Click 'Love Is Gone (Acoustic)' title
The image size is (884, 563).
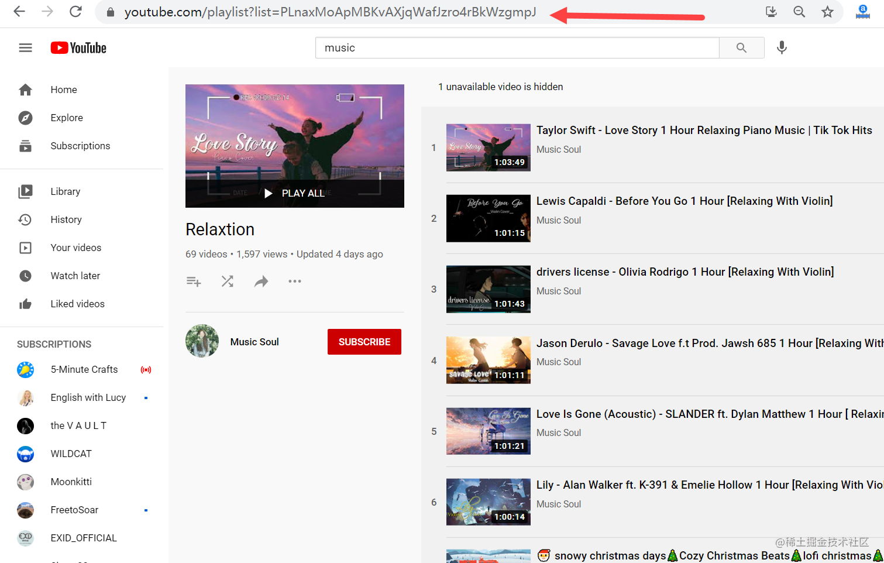[710, 414]
